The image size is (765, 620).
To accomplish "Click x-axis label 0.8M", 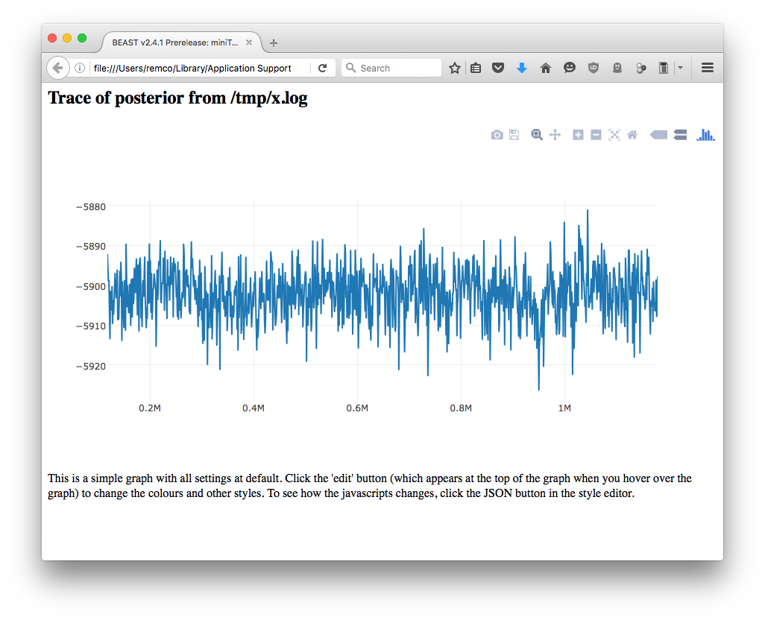I will (461, 408).
